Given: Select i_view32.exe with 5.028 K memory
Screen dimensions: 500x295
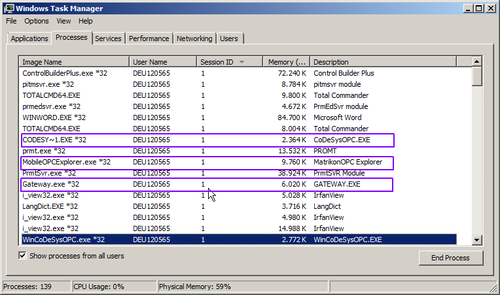Looking at the screenshot, I should click(x=239, y=196).
